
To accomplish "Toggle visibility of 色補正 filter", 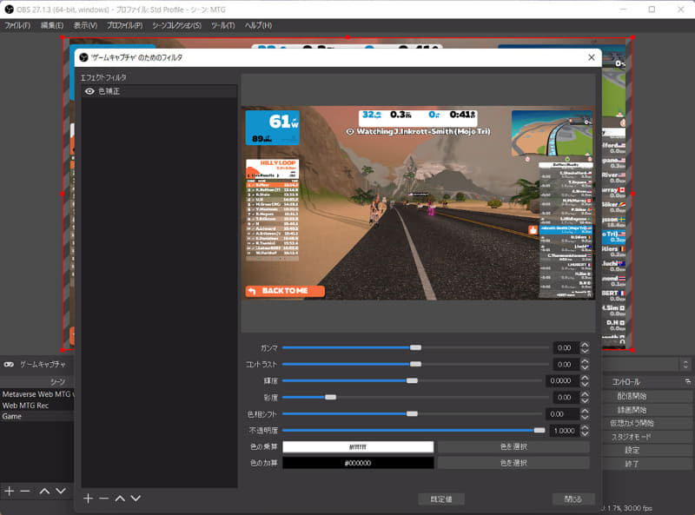I will [x=89, y=91].
